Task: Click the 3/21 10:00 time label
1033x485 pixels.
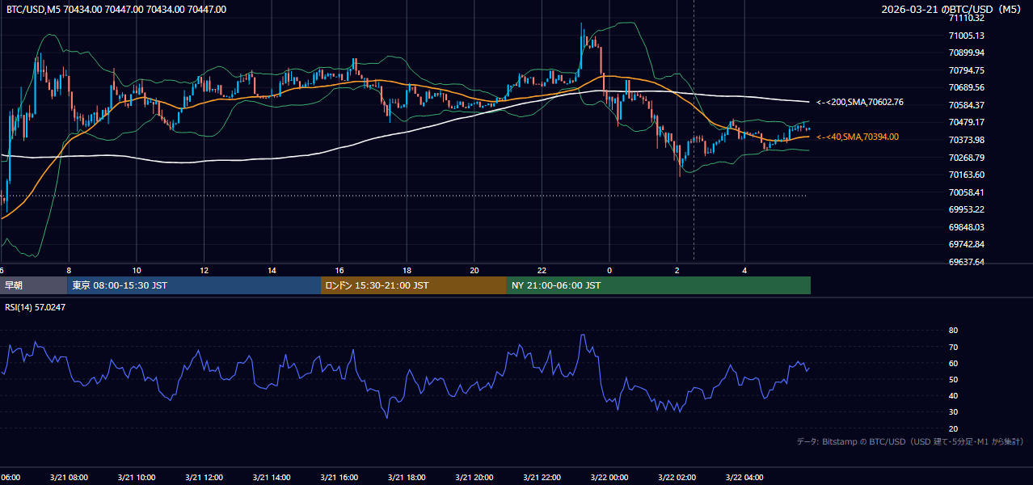Action: [136, 478]
